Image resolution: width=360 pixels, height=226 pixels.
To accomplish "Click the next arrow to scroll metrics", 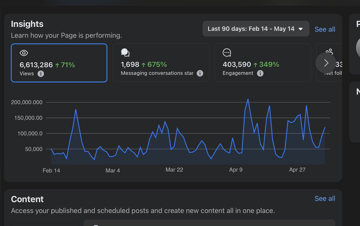I will pyautogui.click(x=326, y=63).
